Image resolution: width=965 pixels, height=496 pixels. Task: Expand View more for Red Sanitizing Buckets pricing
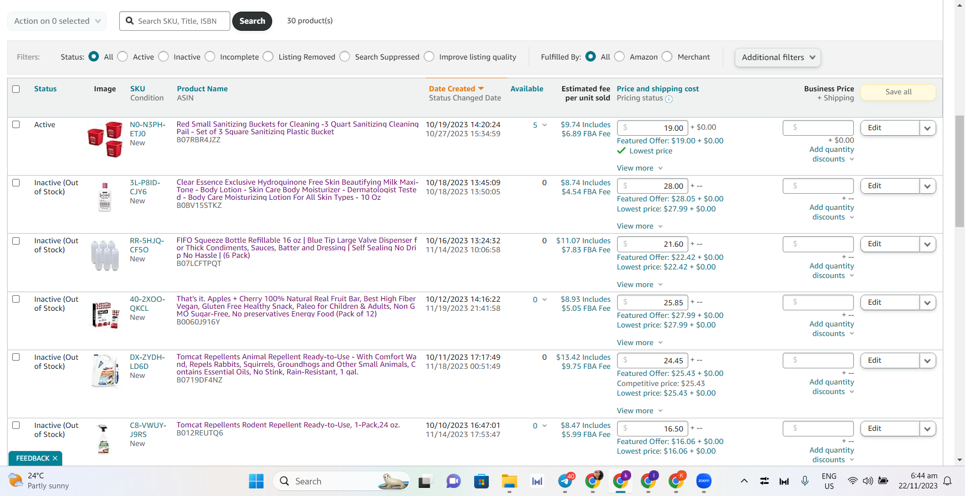tap(640, 168)
